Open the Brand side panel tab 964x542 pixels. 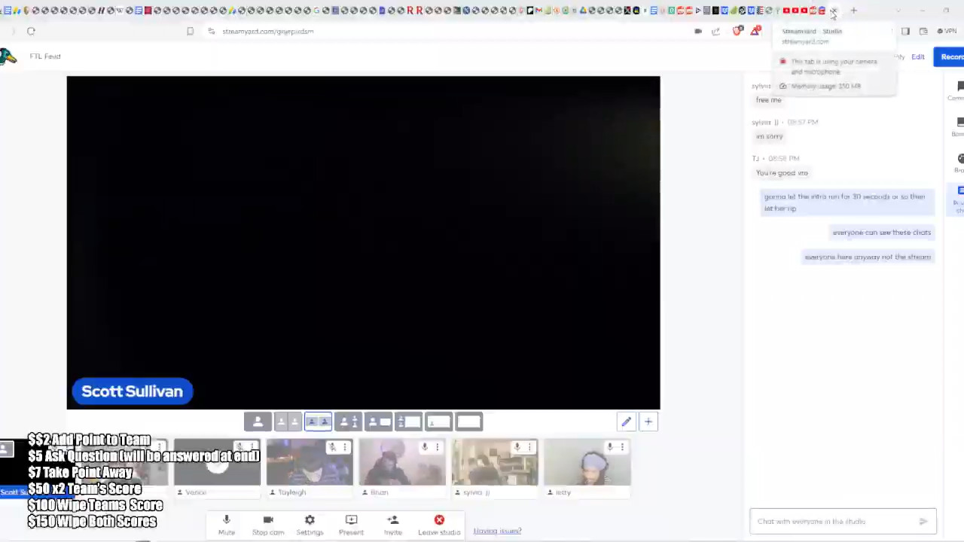pos(959,163)
